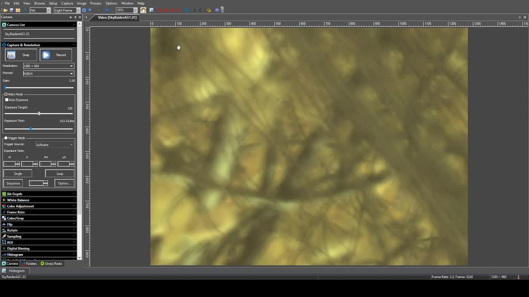Start recording with the Record button
Viewport: 529px width, 297px height.
[x=56, y=55]
